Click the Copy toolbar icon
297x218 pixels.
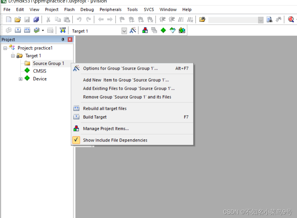[58, 19]
